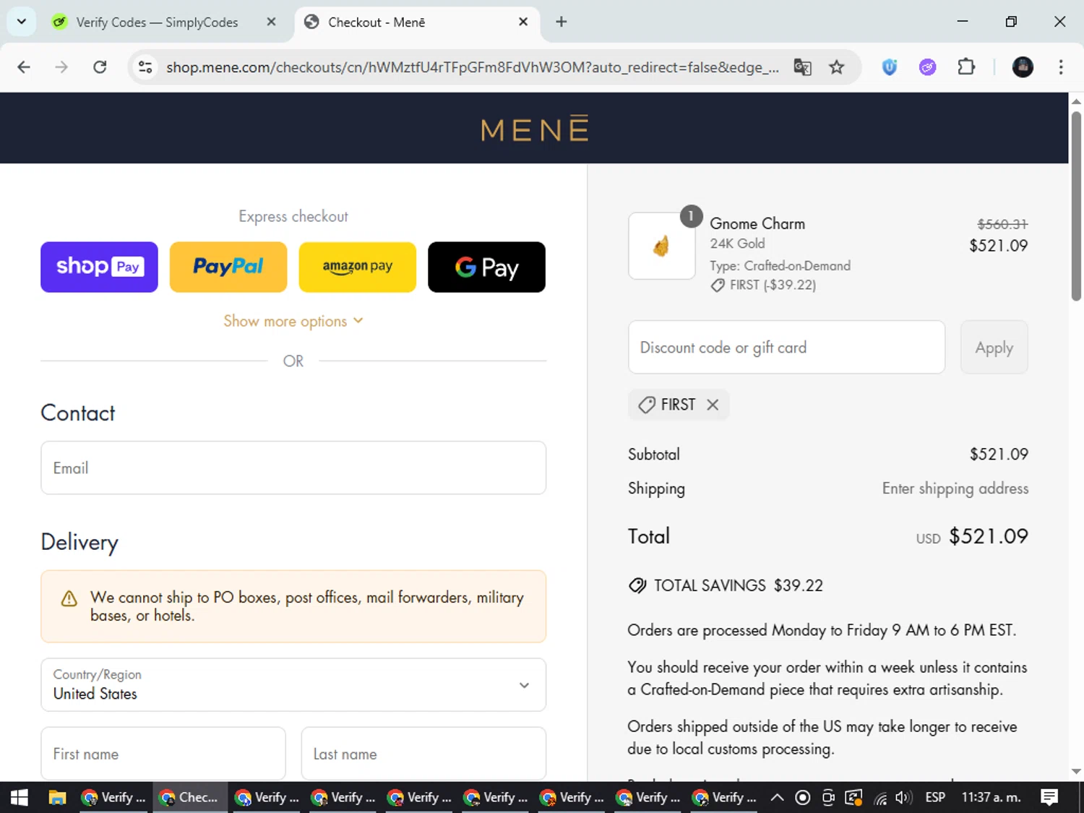Focus the First name field

(163, 754)
